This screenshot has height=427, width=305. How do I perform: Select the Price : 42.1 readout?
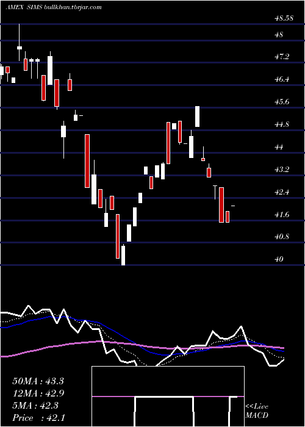coord(38,418)
